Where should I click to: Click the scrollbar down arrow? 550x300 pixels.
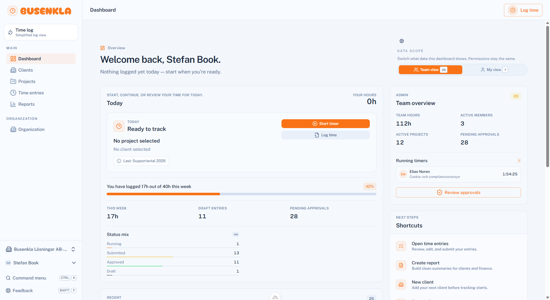click(x=547, y=297)
